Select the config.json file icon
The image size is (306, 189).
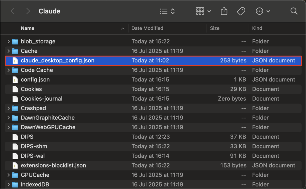click(15, 80)
